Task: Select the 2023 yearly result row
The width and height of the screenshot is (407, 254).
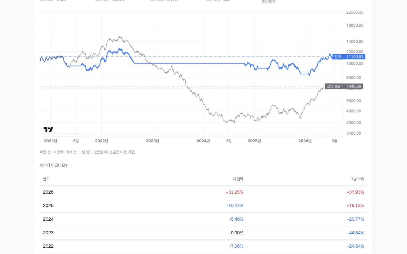Action: pos(203,233)
